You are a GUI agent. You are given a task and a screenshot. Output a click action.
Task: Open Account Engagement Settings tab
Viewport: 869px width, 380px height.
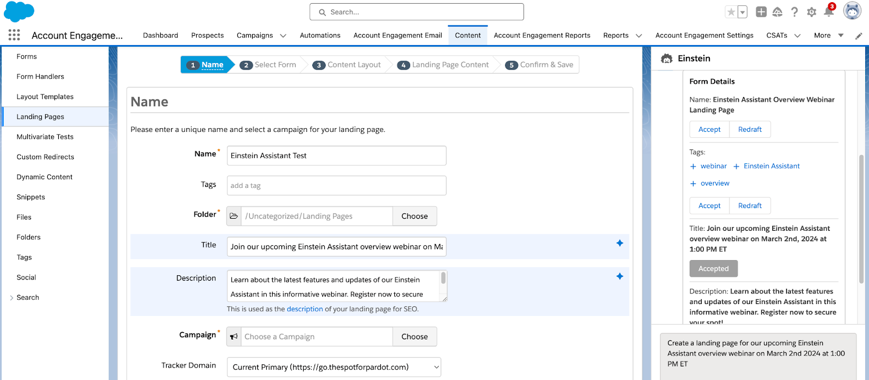pyautogui.click(x=704, y=35)
